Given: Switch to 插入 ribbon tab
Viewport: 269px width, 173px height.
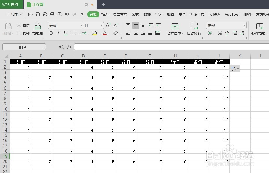Looking at the screenshot, I should tap(105, 14).
